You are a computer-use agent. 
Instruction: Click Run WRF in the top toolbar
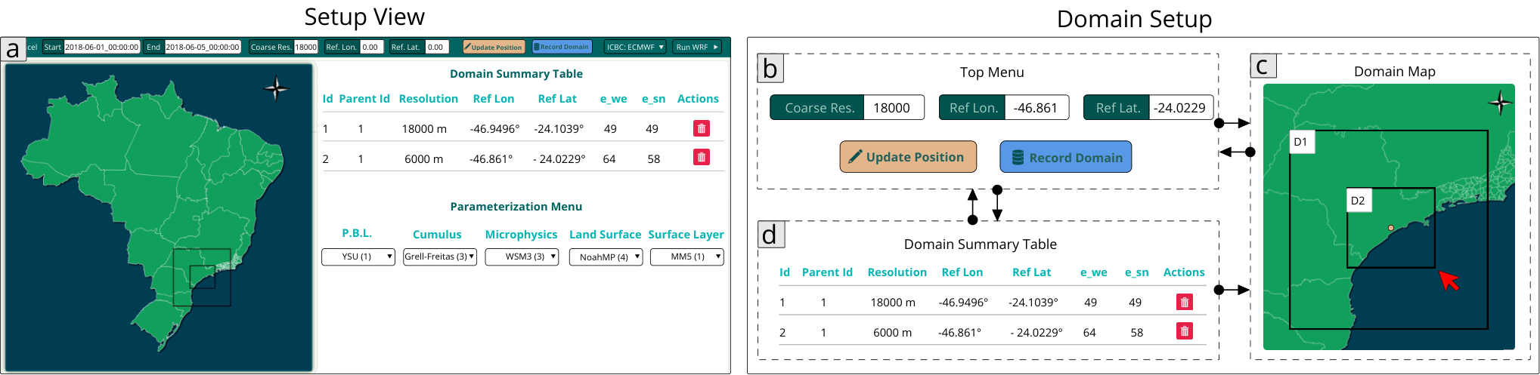click(x=697, y=47)
